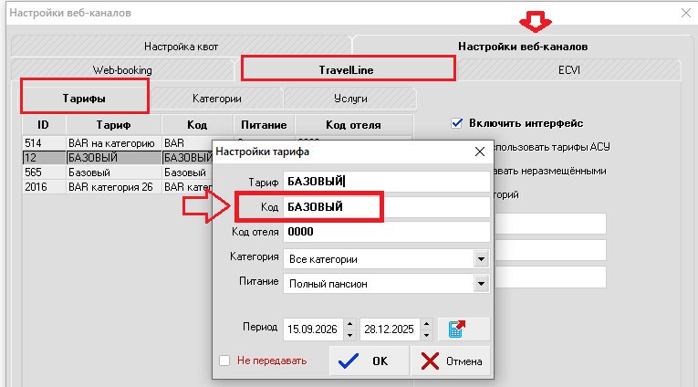Click the Код column header
This screenshot has height=387, width=698.
coord(197,125)
